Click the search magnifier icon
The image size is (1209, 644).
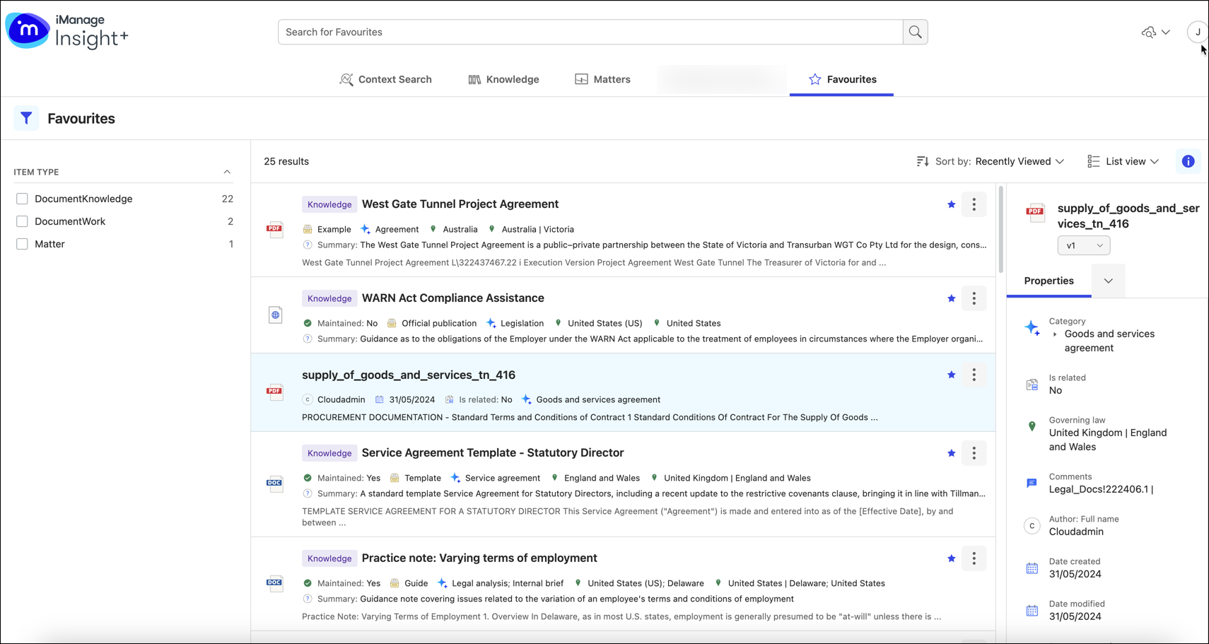tap(915, 32)
